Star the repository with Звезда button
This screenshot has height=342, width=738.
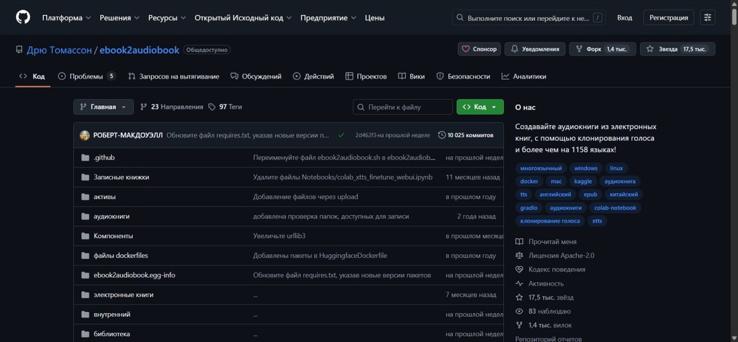point(677,49)
